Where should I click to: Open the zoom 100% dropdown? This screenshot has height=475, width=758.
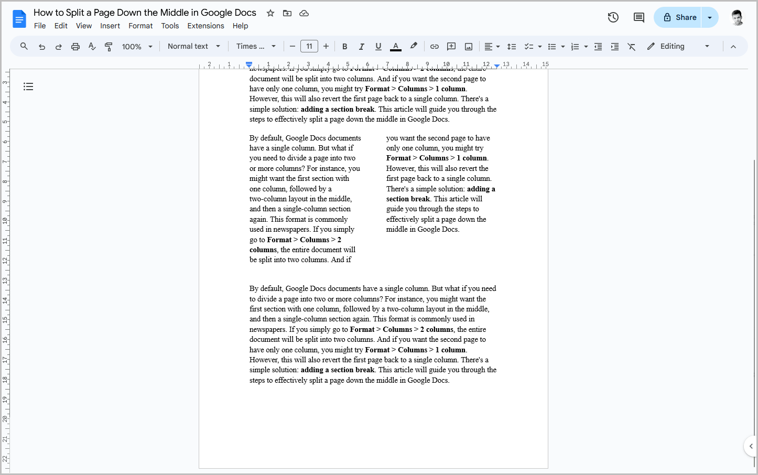click(x=137, y=47)
